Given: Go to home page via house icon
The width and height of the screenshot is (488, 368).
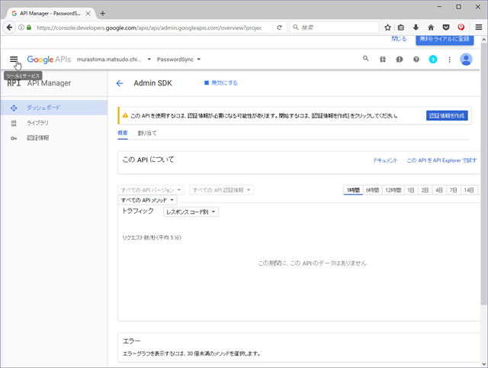Looking at the screenshot, I should (x=431, y=27).
